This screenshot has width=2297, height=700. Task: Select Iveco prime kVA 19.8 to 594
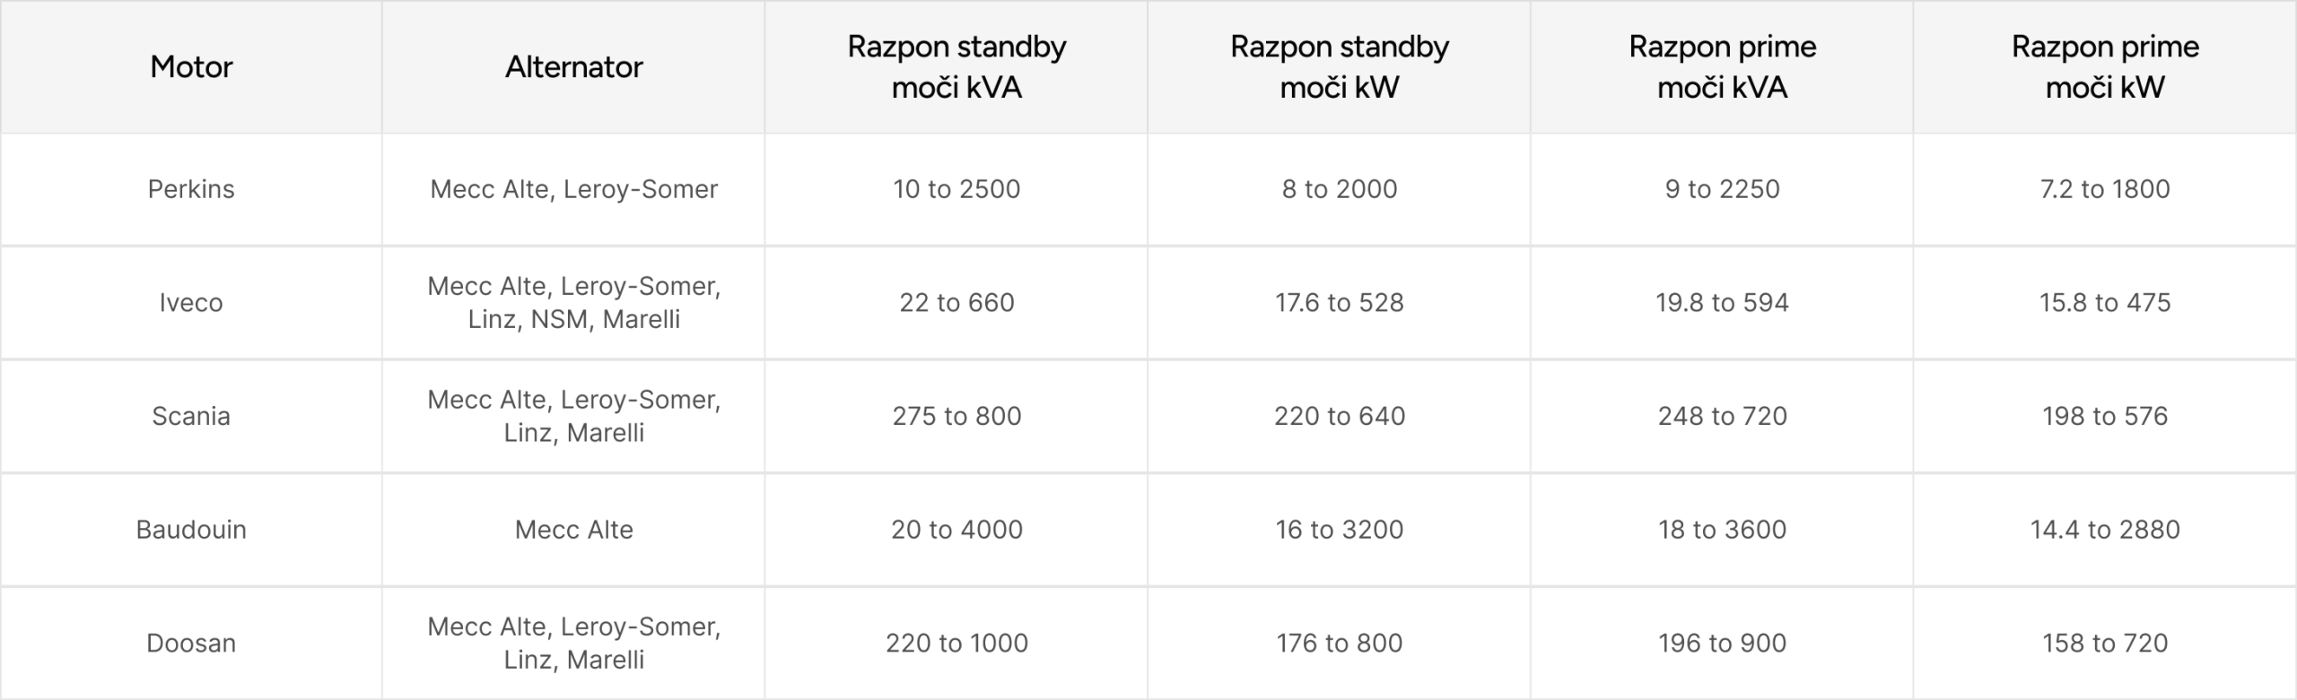[1722, 303]
